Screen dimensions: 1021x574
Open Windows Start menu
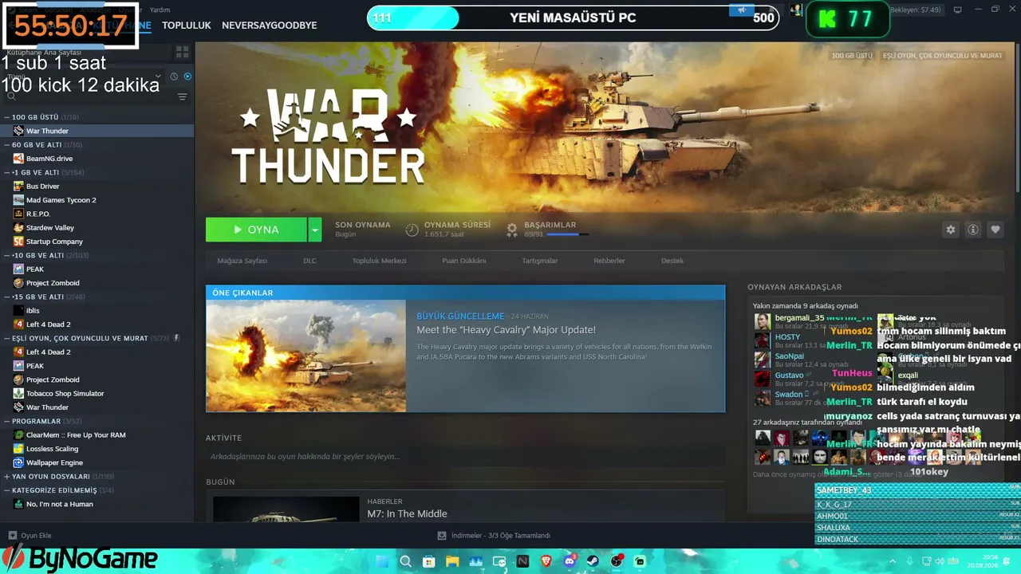coord(382,561)
